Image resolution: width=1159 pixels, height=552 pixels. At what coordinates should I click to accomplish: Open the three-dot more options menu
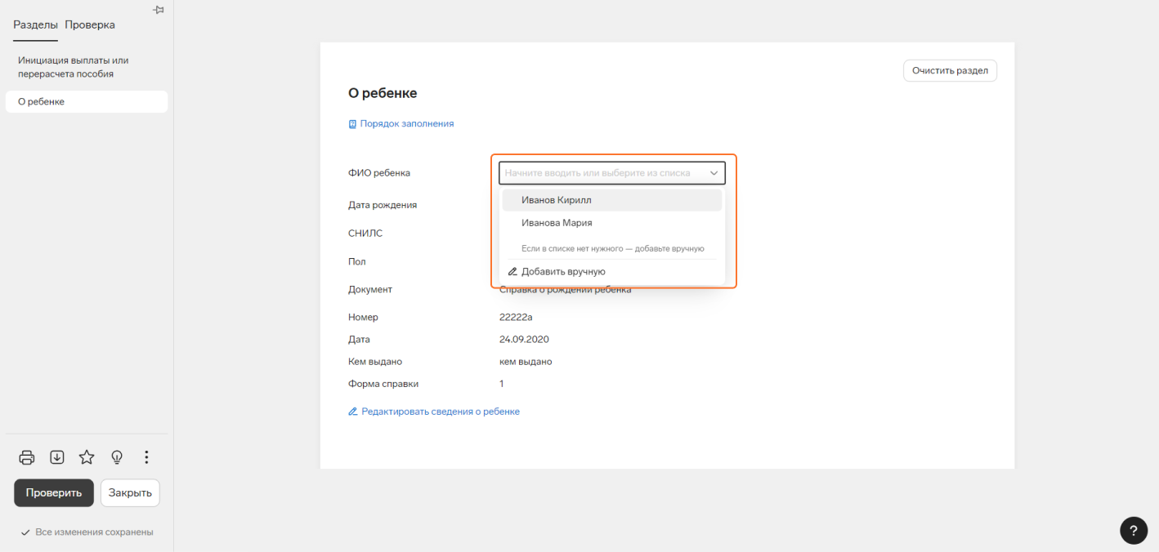click(146, 457)
